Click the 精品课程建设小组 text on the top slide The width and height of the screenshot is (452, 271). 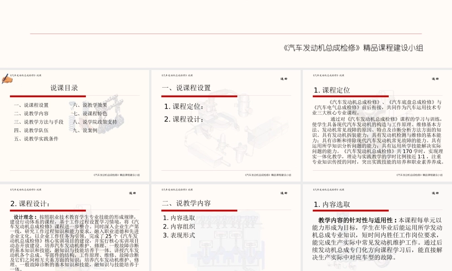pyautogui.click(x=393, y=48)
